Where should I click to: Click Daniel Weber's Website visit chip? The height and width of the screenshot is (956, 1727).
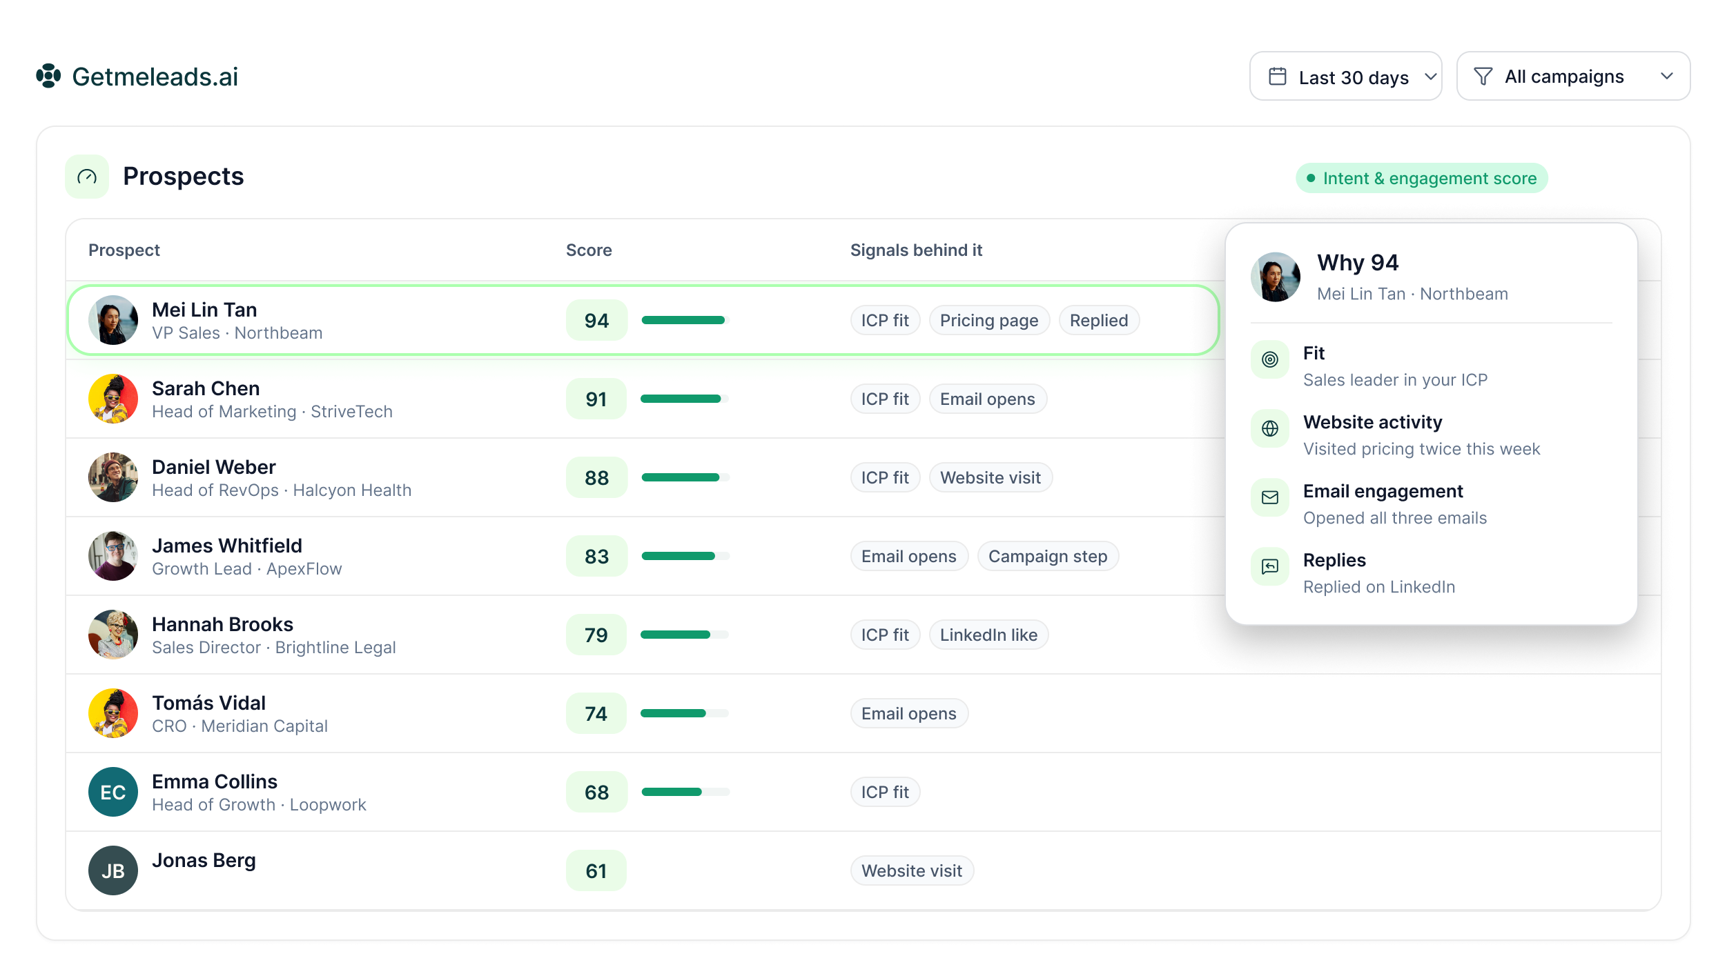(991, 478)
